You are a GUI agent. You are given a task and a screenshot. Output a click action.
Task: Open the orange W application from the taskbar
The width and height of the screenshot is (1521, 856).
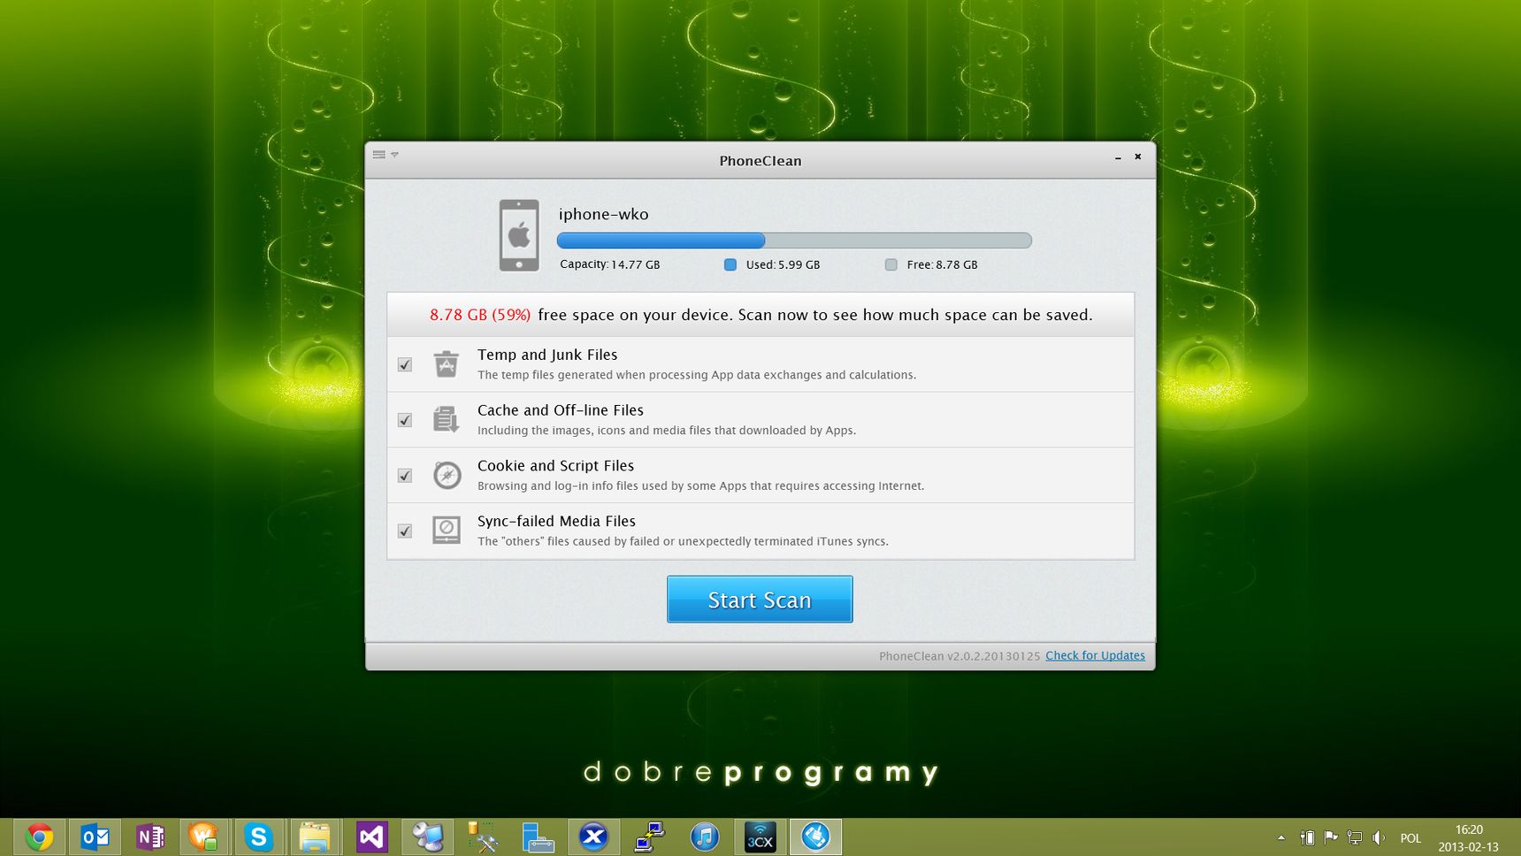pos(203,837)
